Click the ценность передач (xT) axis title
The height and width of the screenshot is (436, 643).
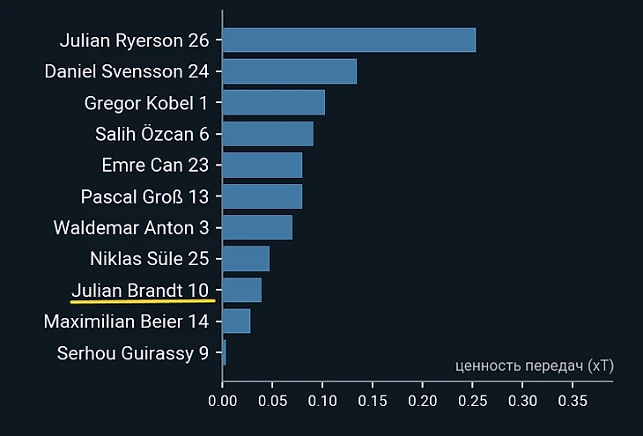pos(535,366)
